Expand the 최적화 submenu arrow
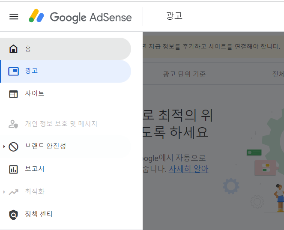The image size is (284, 230). tap(4, 192)
